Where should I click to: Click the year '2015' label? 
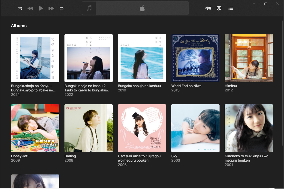(x=175, y=90)
